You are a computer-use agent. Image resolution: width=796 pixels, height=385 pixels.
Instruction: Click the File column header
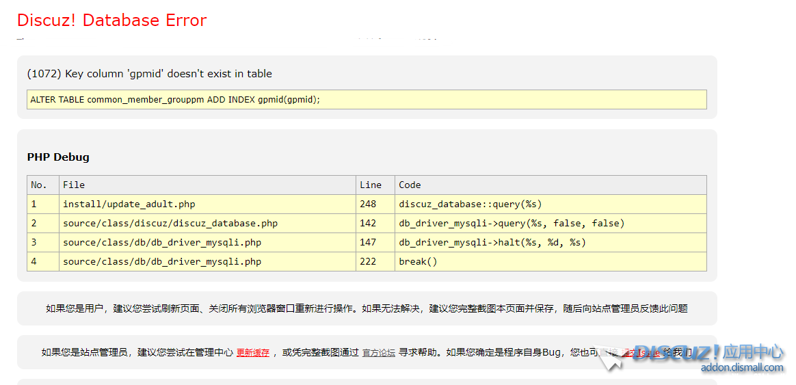tap(74, 185)
